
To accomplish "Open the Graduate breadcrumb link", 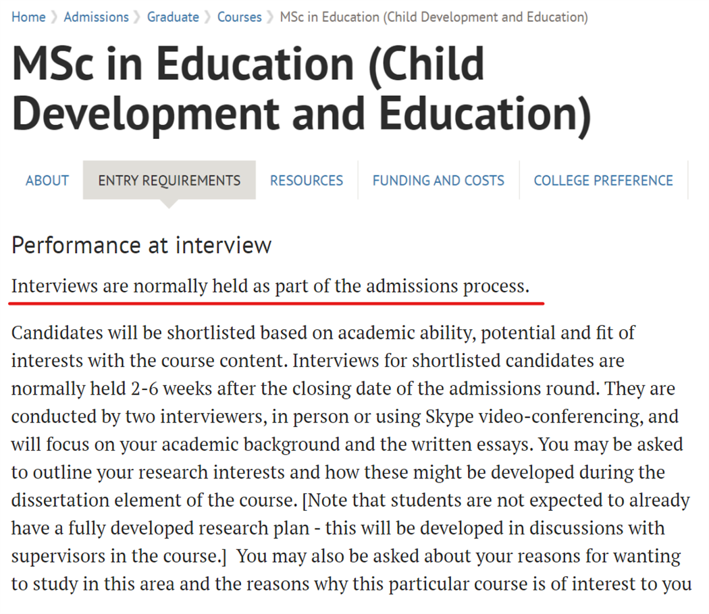I will [x=173, y=17].
